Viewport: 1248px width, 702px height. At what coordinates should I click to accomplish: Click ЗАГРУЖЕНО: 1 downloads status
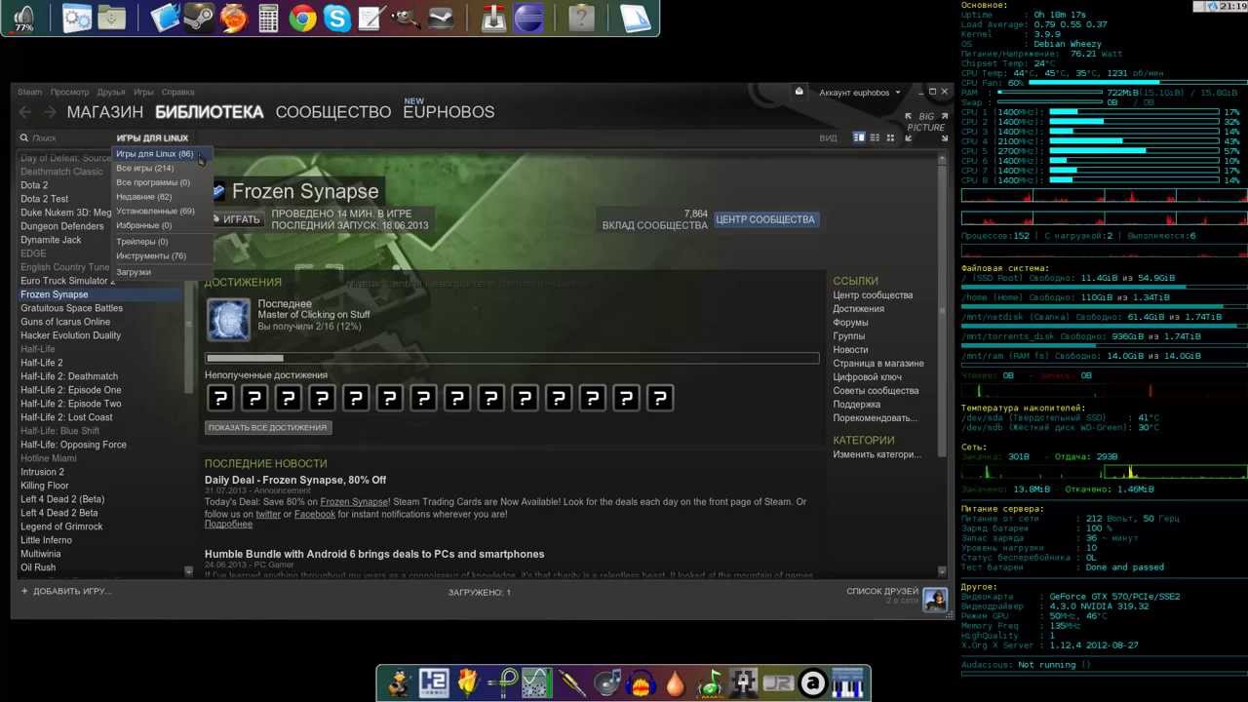tap(479, 592)
